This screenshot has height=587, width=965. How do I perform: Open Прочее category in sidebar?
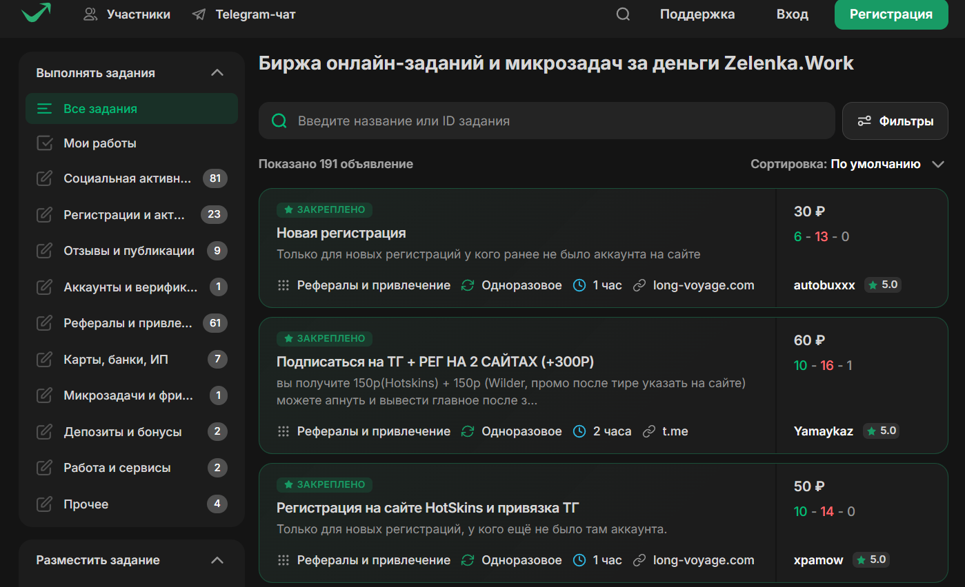(132, 504)
